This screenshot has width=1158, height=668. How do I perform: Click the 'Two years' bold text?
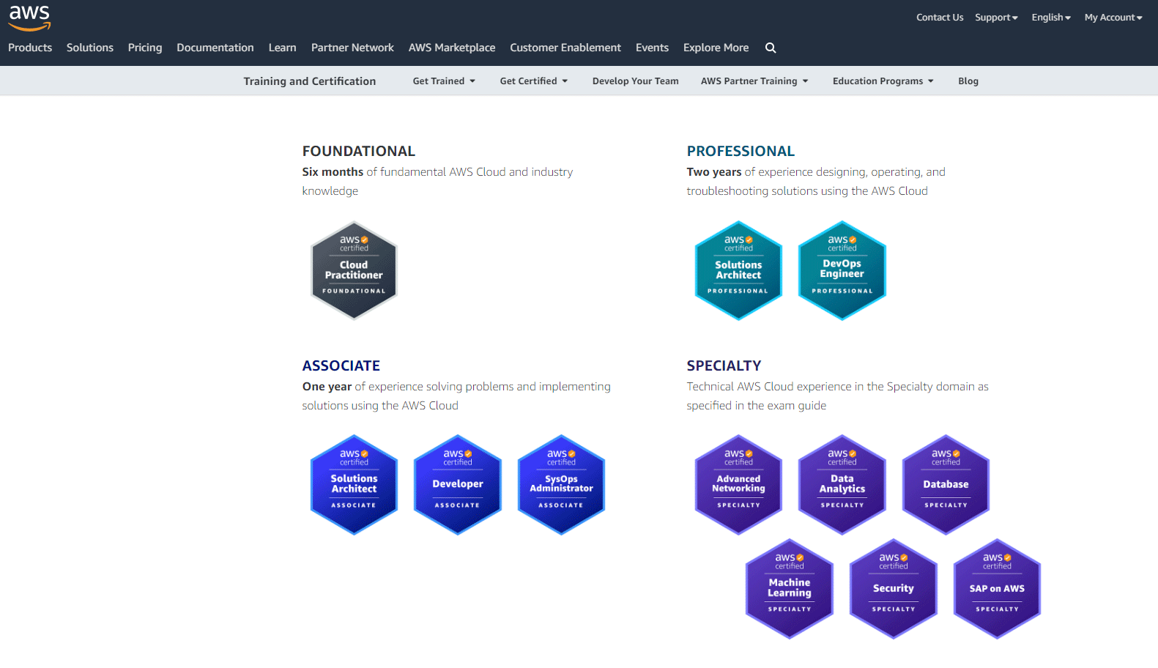[714, 172]
